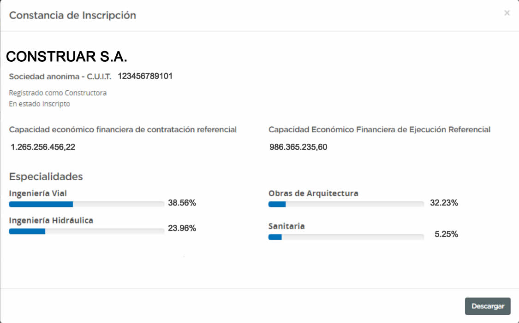Click the En estado Inscripto text
This screenshot has width=519, height=323.
coord(39,104)
